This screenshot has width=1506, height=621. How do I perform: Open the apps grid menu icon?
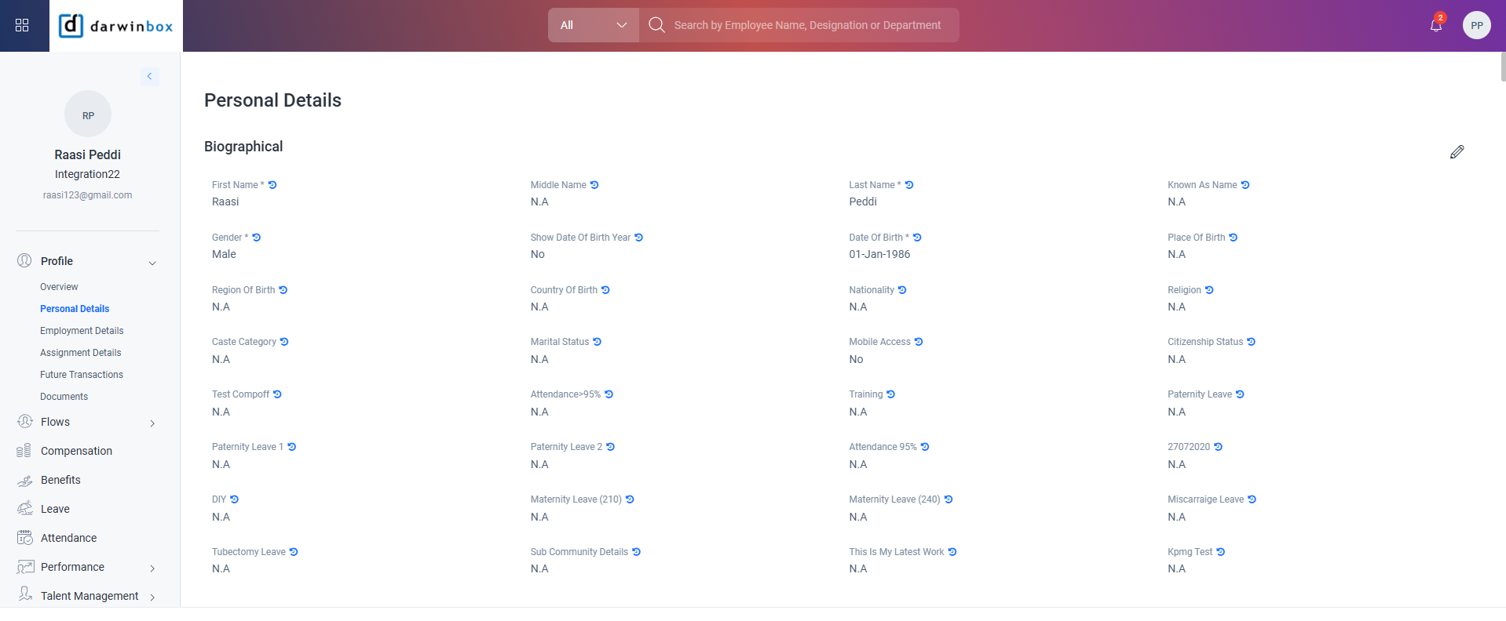tap(22, 25)
